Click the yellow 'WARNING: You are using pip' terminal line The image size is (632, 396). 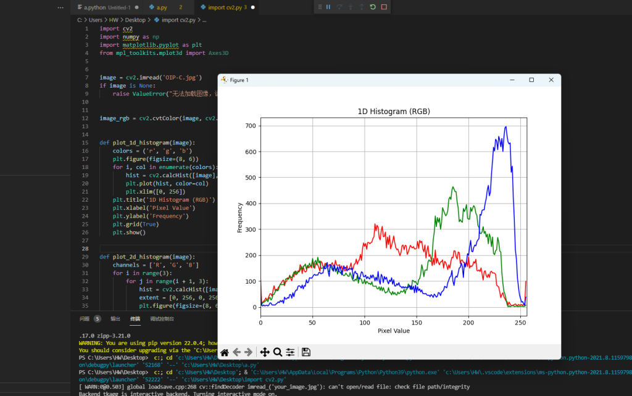pyautogui.click(x=148, y=343)
